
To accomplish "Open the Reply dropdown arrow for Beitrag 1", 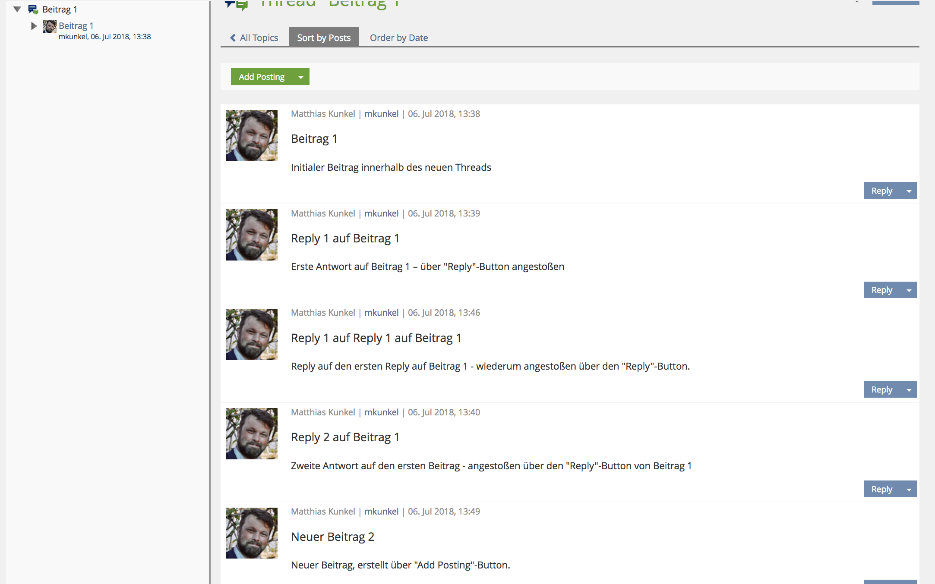I will click(x=909, y=191).
